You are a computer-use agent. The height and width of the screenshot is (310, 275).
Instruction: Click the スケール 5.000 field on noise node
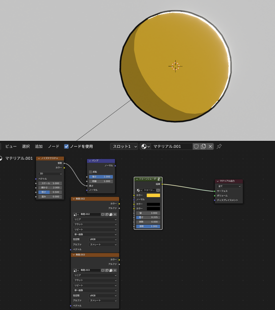50,183
